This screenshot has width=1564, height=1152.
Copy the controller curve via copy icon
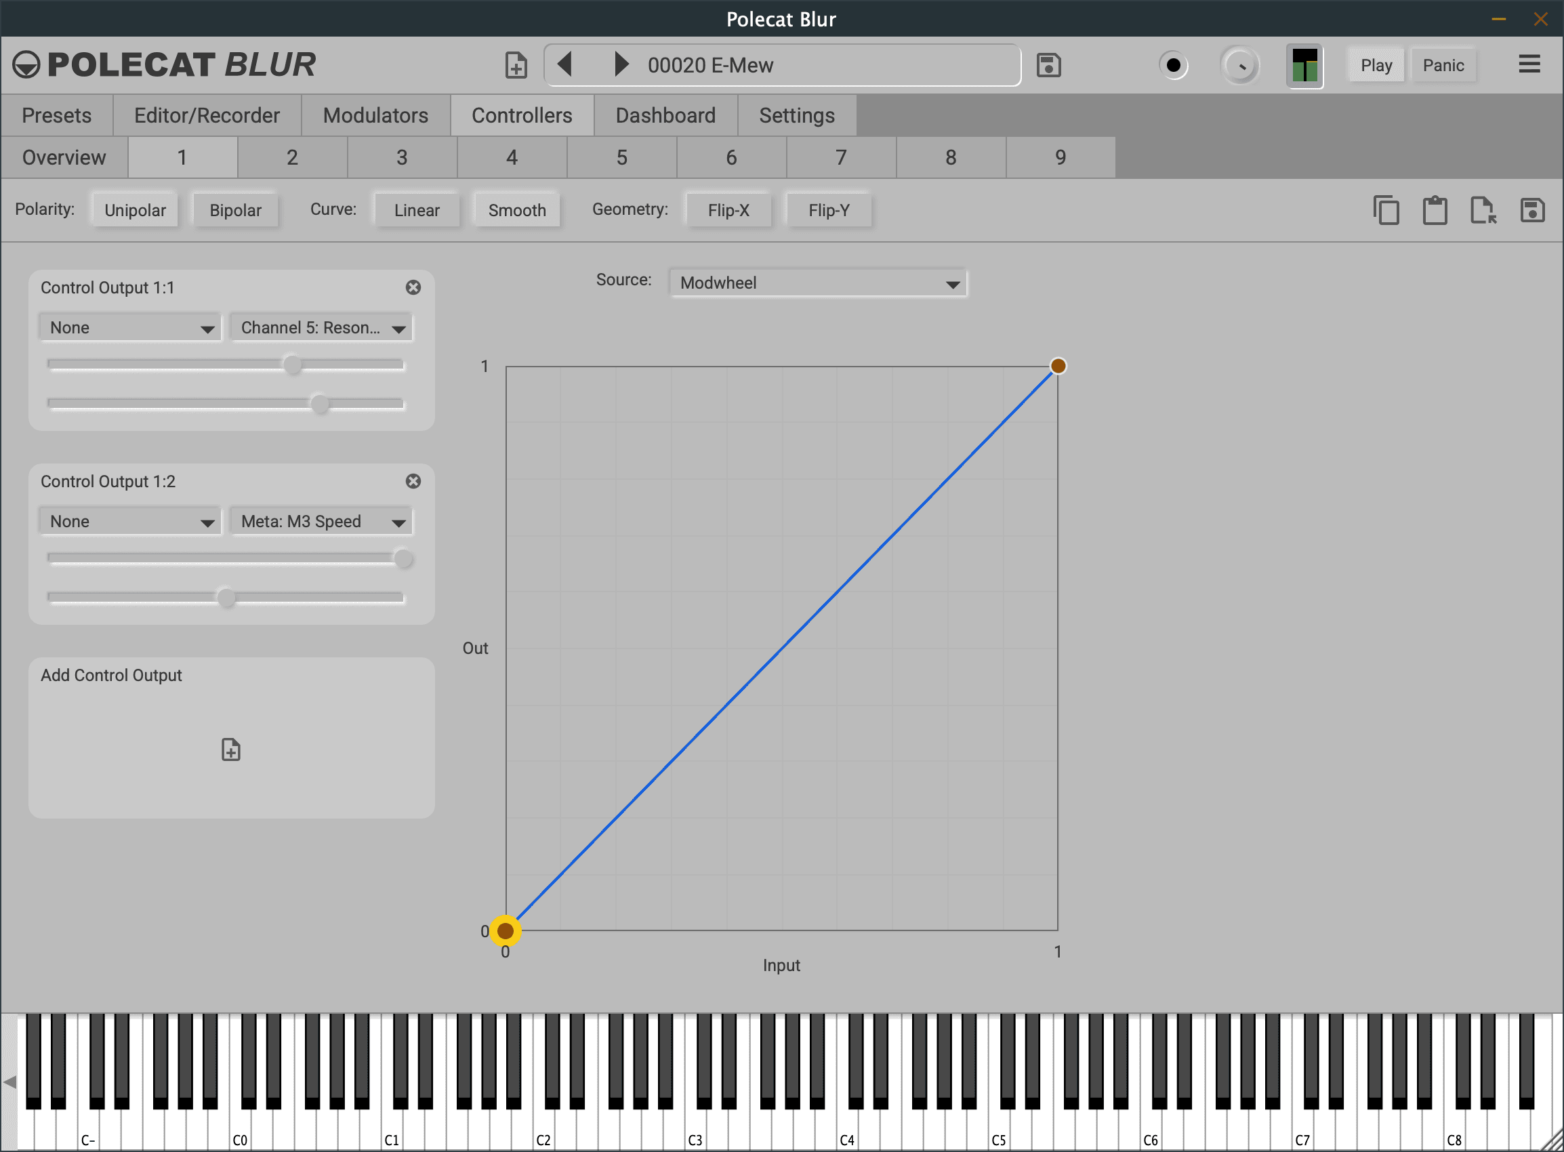pos(1386,210)
